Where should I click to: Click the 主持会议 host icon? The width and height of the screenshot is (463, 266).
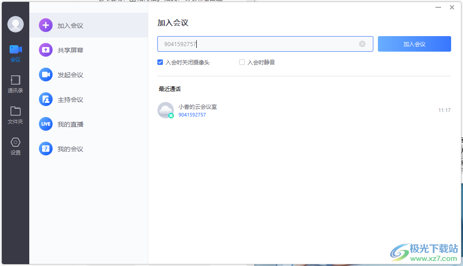click(x=46, y=99)
